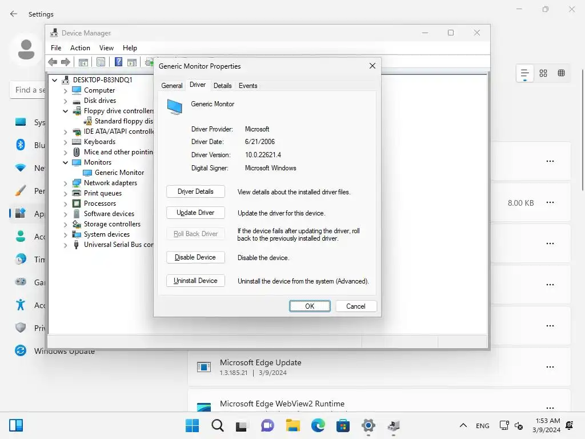585x439 pixels.
Task: Open System in Settings sidebar
Action: (30, 122)
